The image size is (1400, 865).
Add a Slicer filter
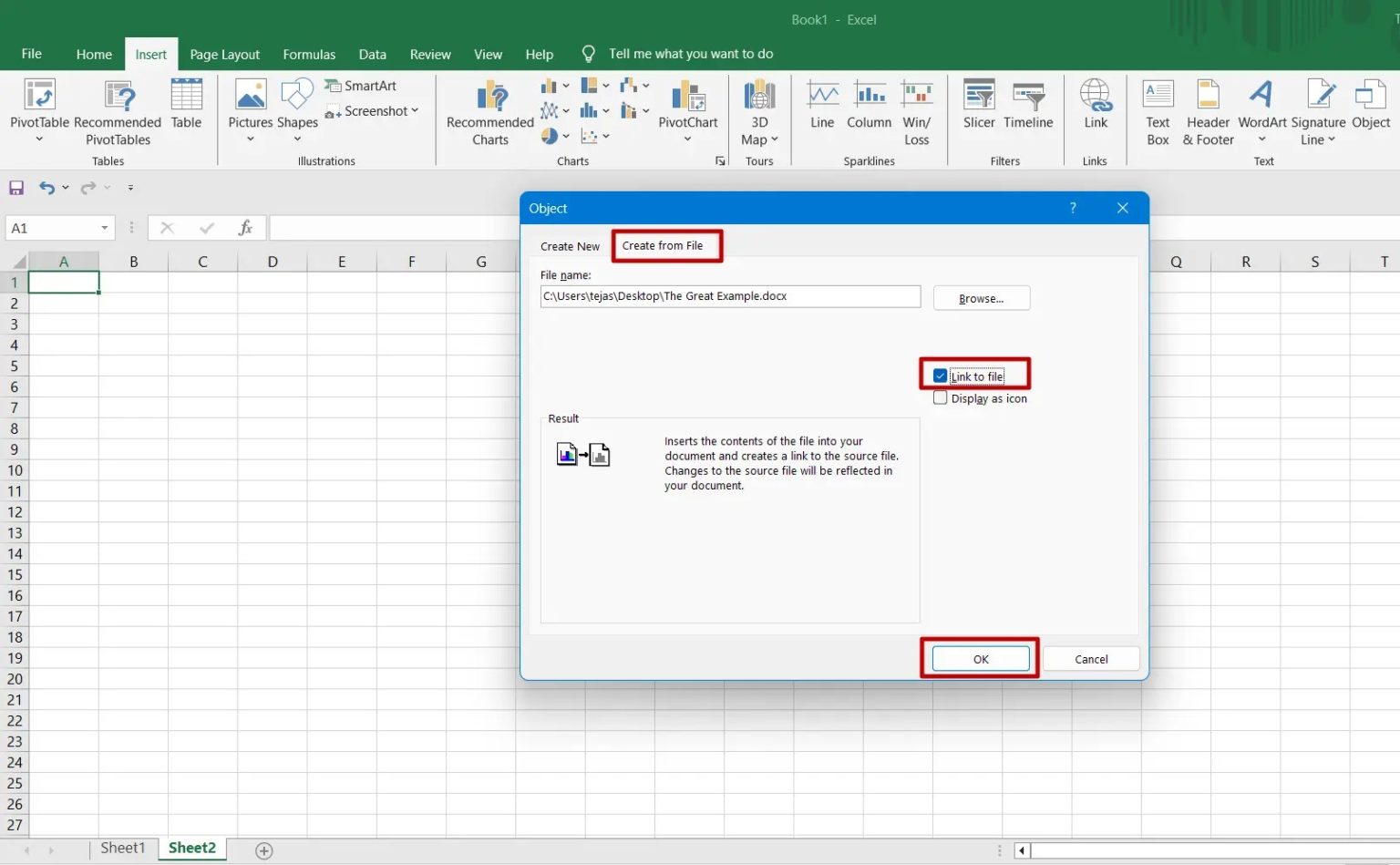pyautogui.click(x=979, y=109)
